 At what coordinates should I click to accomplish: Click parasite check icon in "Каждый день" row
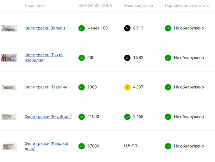point(168,146)
